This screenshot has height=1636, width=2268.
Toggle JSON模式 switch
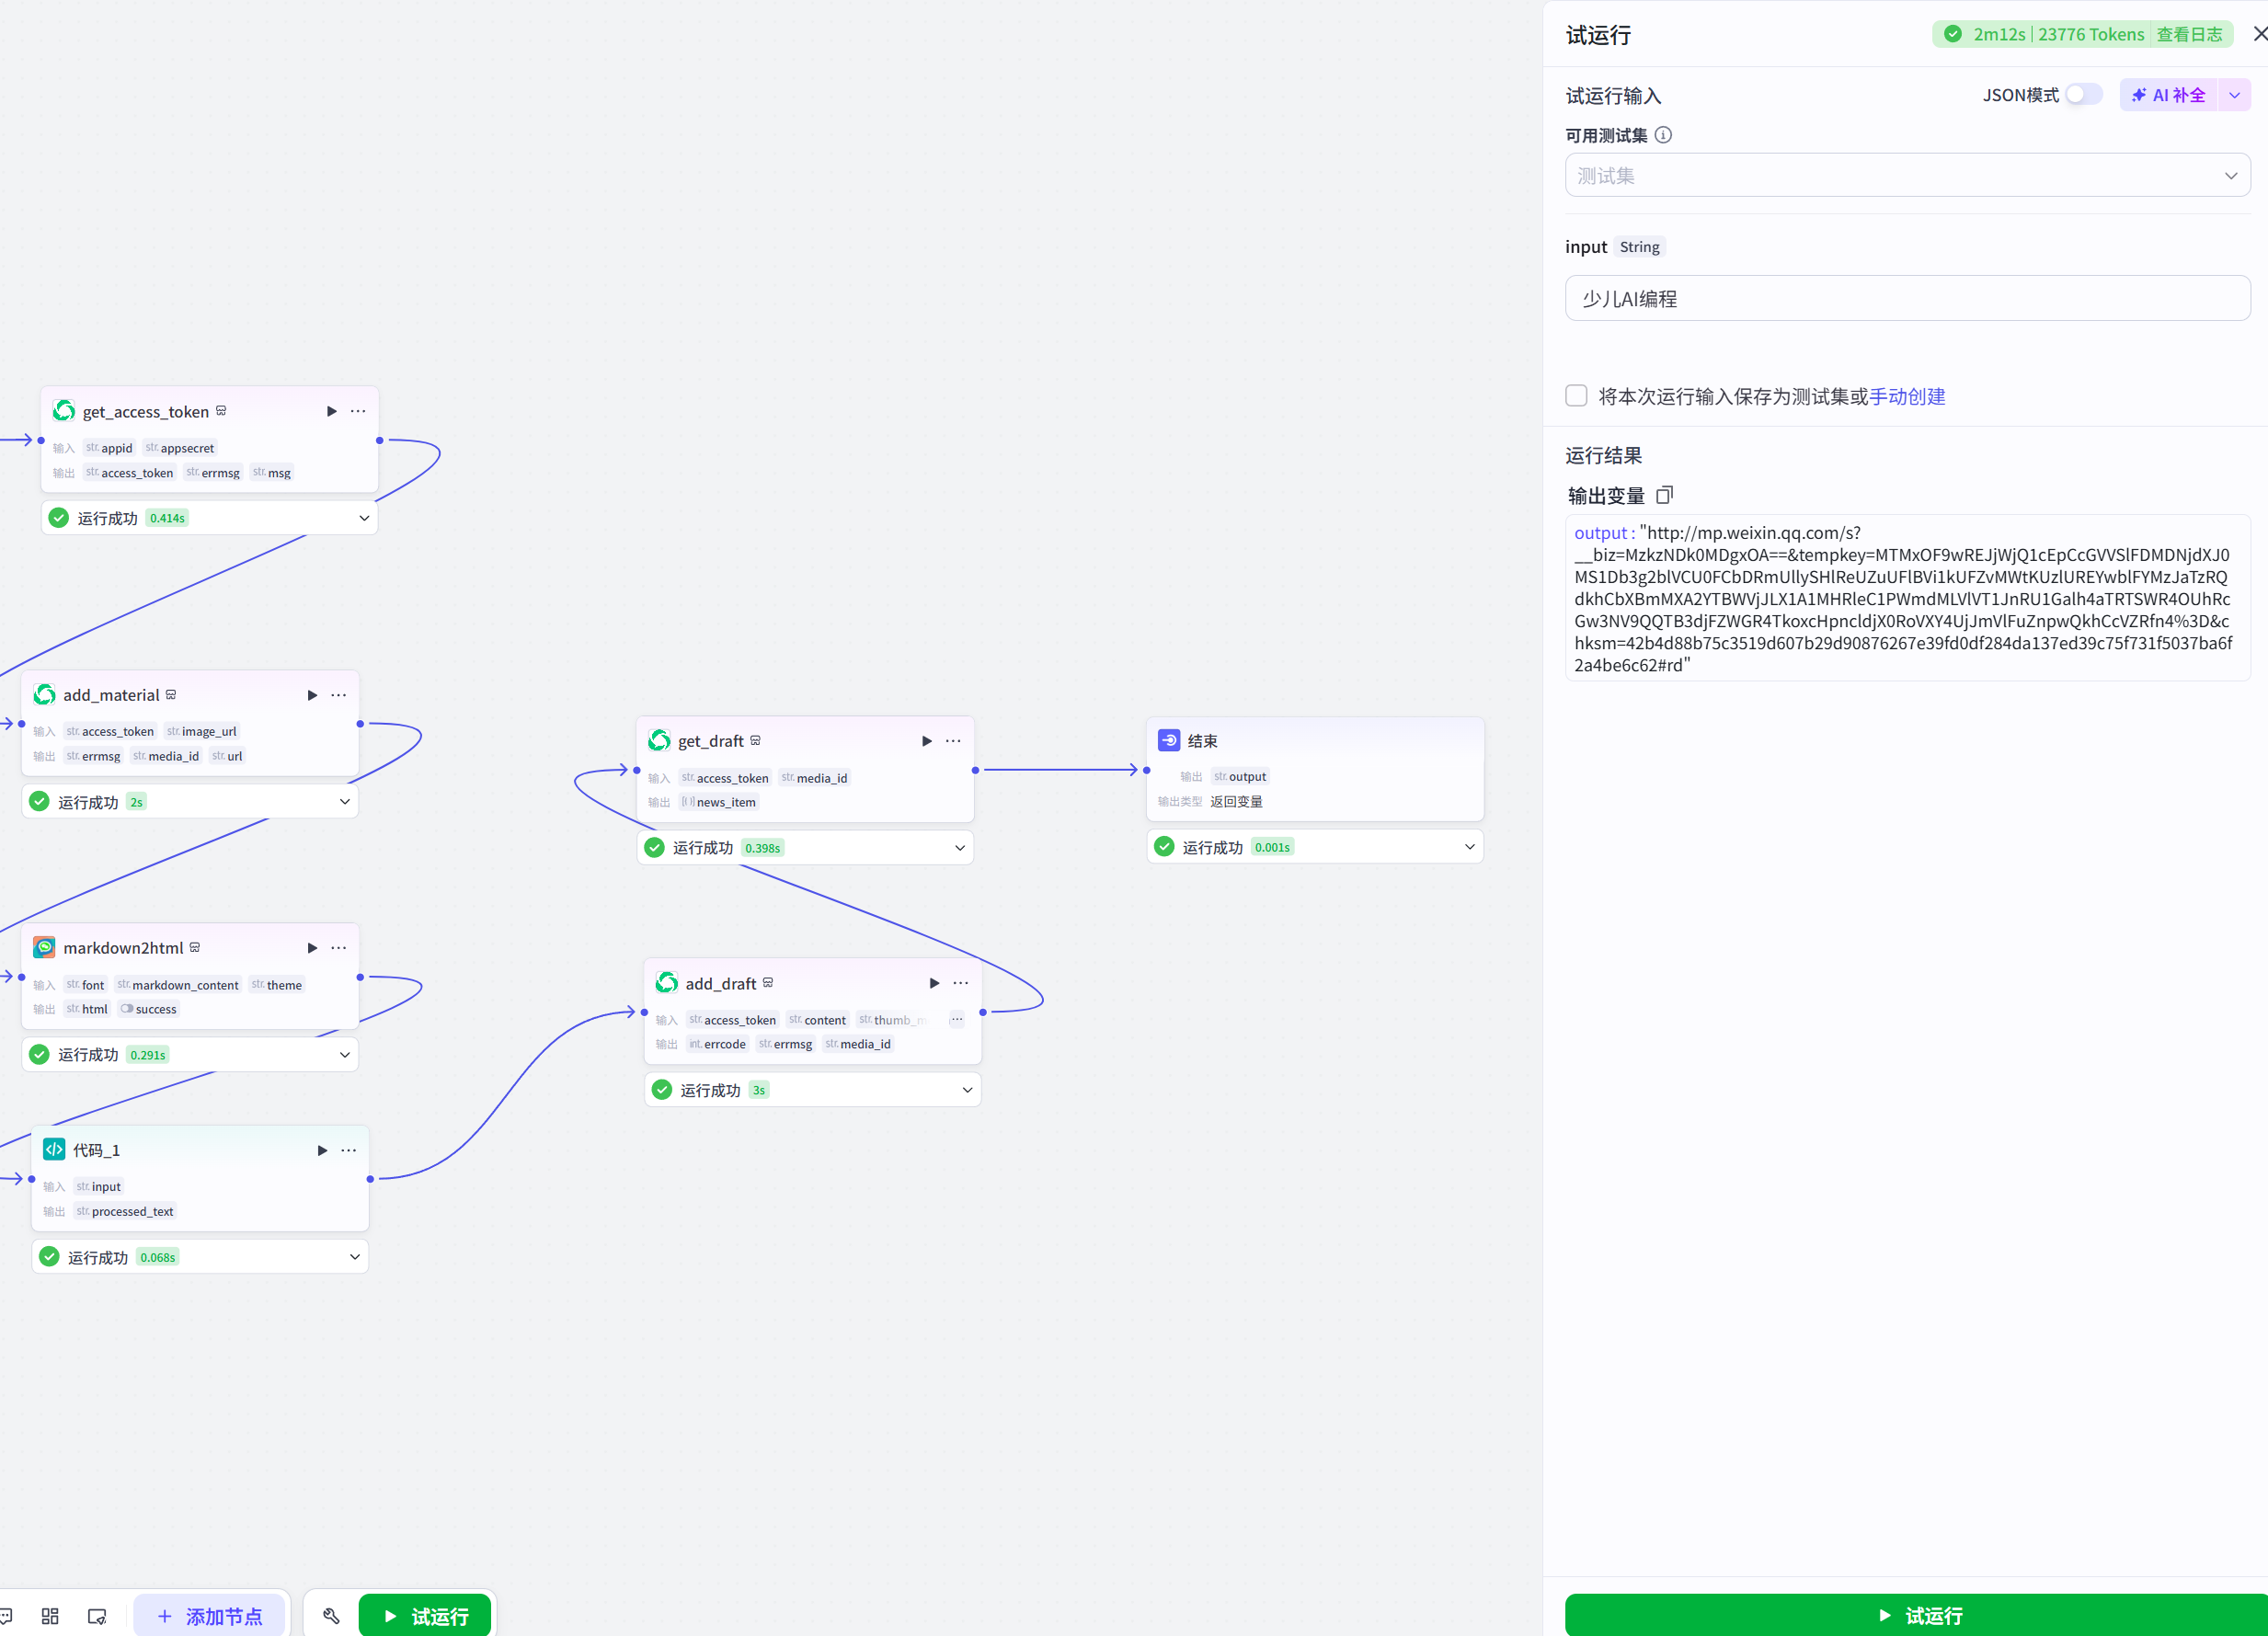pos(2083,95)
